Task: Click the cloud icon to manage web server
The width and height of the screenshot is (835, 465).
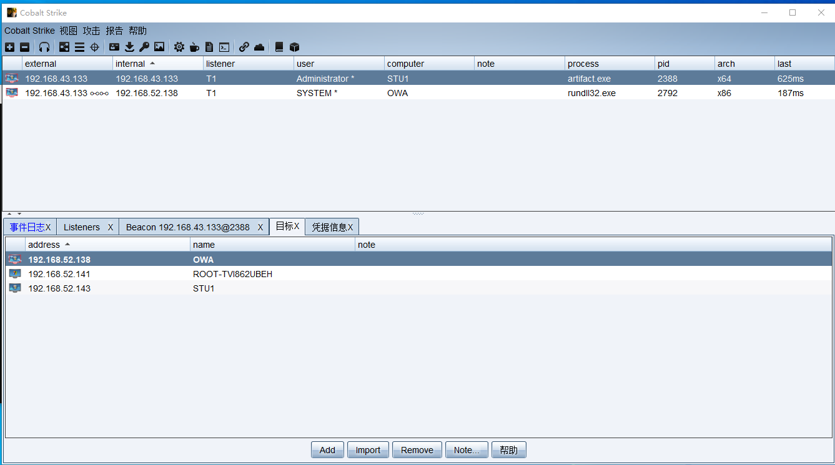Action: click(259, 47)
